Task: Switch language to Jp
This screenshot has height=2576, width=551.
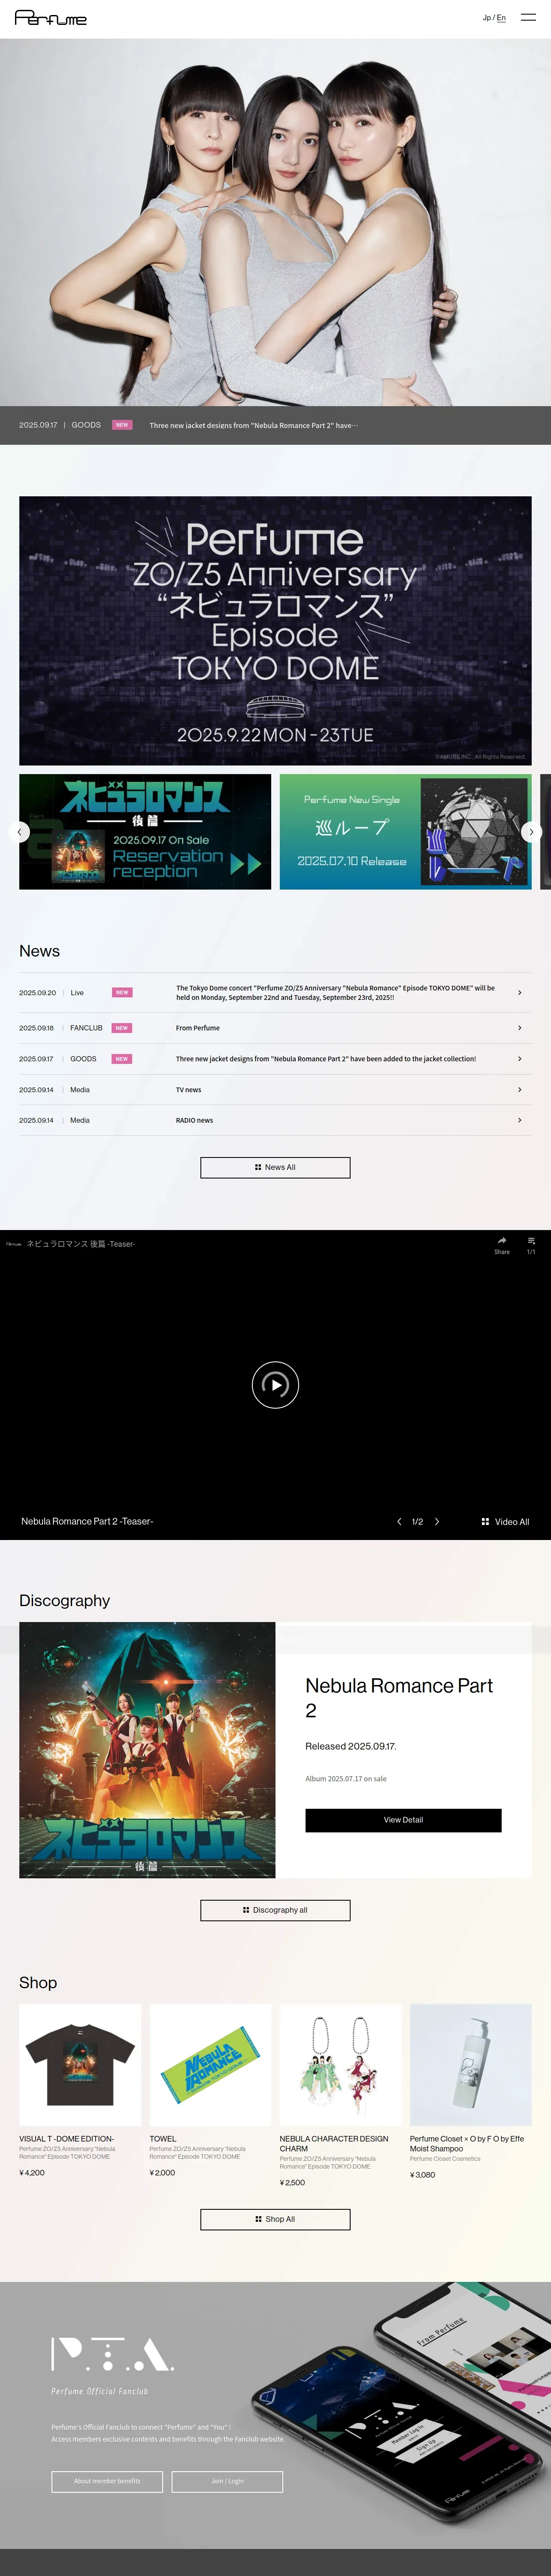Action: pyautogui.click(x=487, y=18)
